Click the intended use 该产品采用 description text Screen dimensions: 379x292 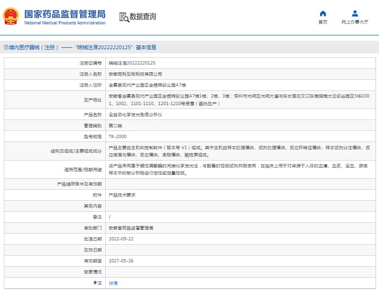coord(238,169)
